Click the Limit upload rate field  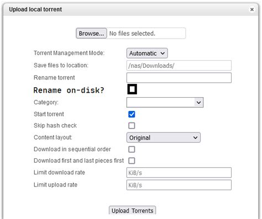click(179, 185)
